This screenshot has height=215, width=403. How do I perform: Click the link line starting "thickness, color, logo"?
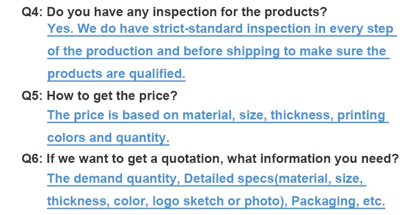tap(216, 201)
